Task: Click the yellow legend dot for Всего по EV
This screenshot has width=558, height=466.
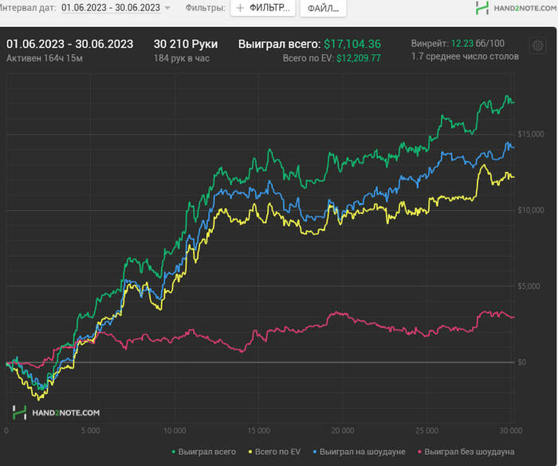Action: 250,452
